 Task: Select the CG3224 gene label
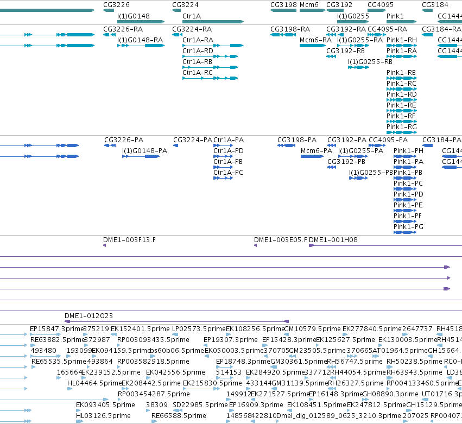[185, 5]
